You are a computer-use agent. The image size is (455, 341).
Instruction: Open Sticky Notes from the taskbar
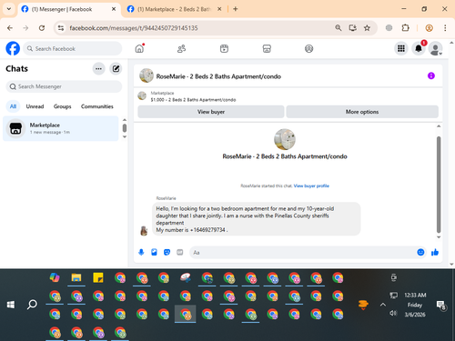98,277
